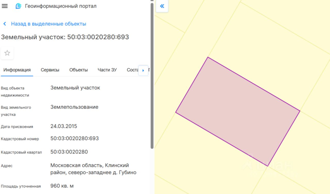Image resolution: width=330 pixels, height=194 pixels.
Task: Follow the Назад в выделенные объекты link
Action: (48, 24)
